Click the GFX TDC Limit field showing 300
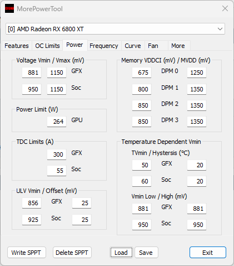 click(x=57, y=154)
